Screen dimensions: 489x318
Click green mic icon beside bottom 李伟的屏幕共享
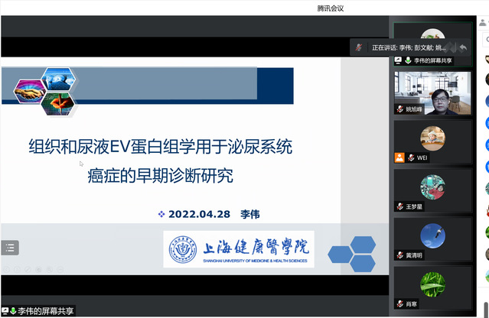[x=13, y=311]
